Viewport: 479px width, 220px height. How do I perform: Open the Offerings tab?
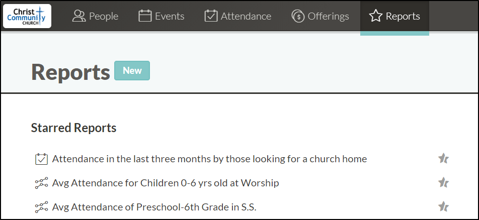[320, 16]
